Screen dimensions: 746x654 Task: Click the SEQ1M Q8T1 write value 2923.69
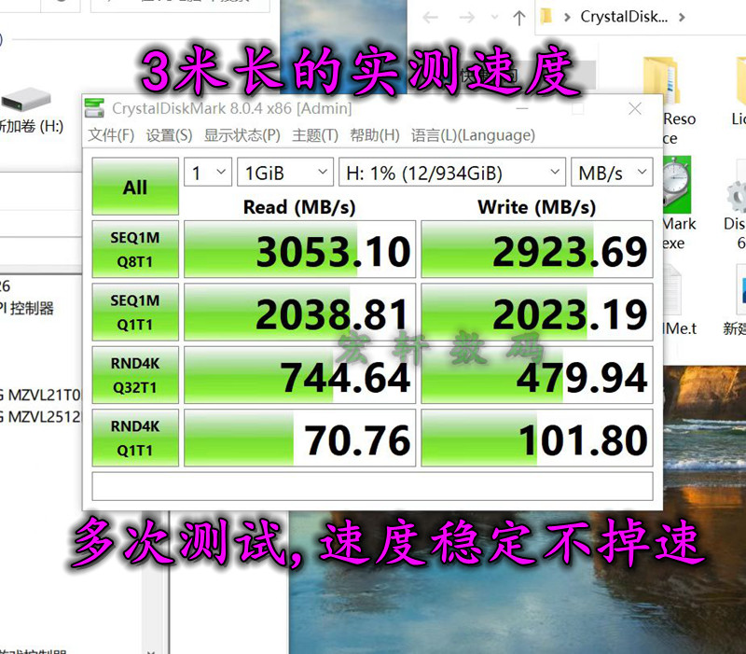click(x=537, y=249)
